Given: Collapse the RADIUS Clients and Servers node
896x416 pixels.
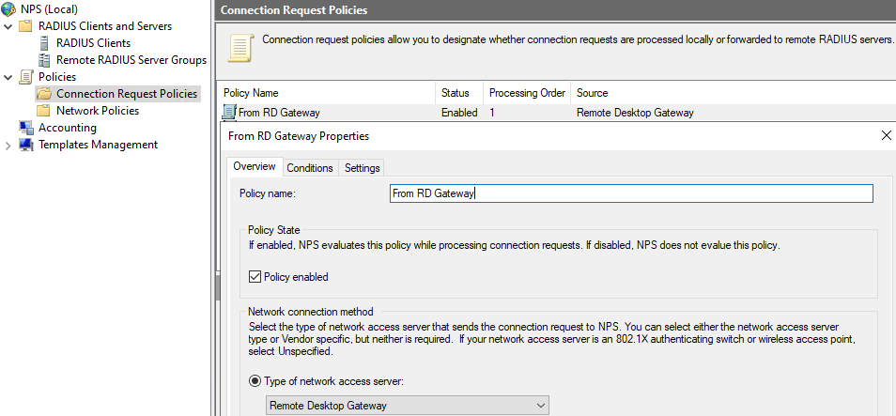Looking at the screenshot, I should [8, 26].
